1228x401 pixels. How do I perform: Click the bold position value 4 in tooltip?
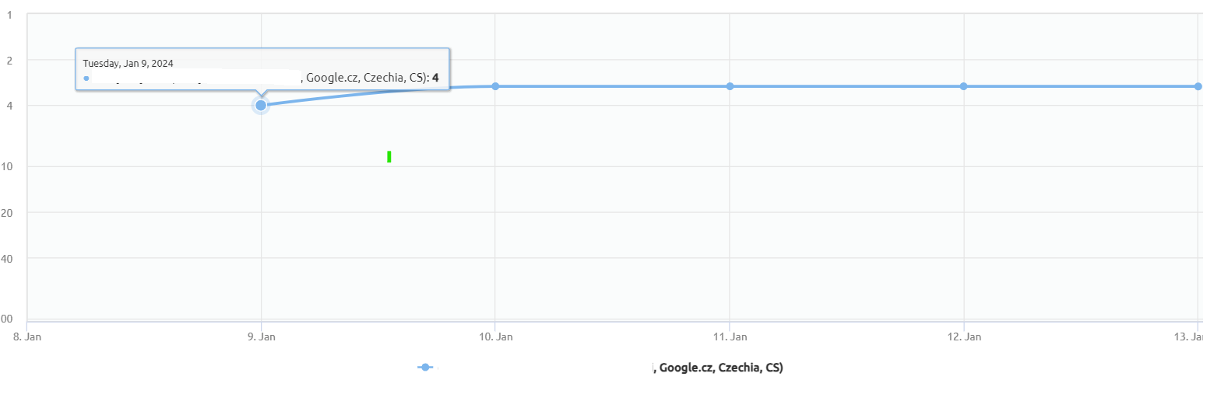coord(435,78)
